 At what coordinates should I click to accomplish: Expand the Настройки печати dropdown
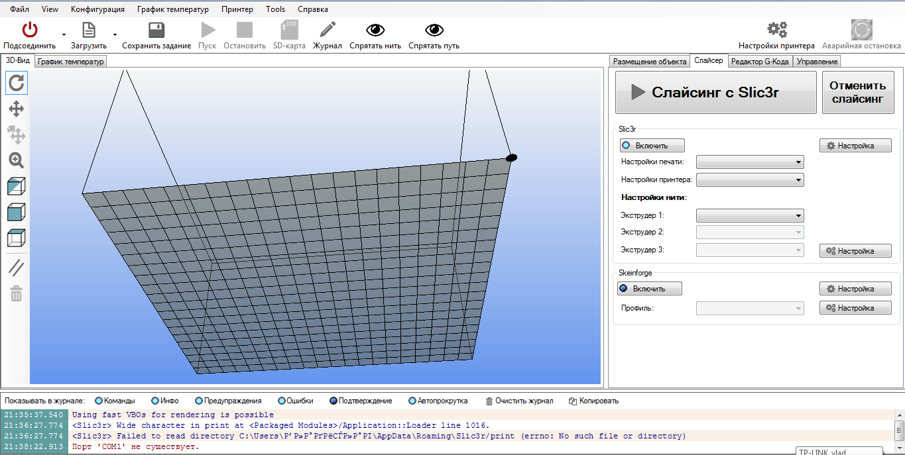tap(750, 162)
